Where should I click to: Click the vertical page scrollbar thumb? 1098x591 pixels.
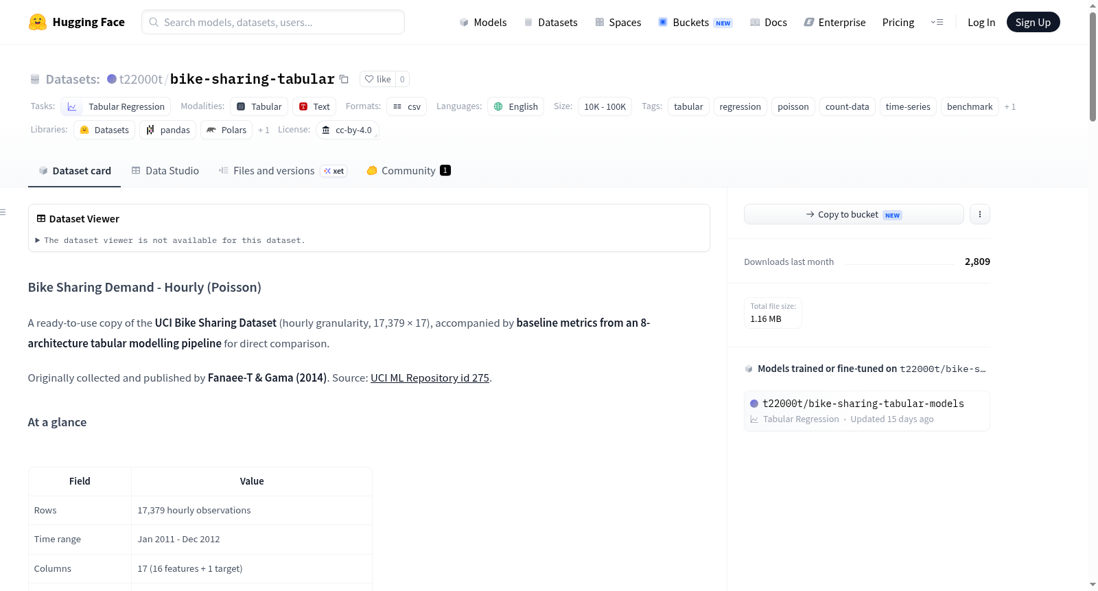pyautogui.click(x=1093, y=67)
